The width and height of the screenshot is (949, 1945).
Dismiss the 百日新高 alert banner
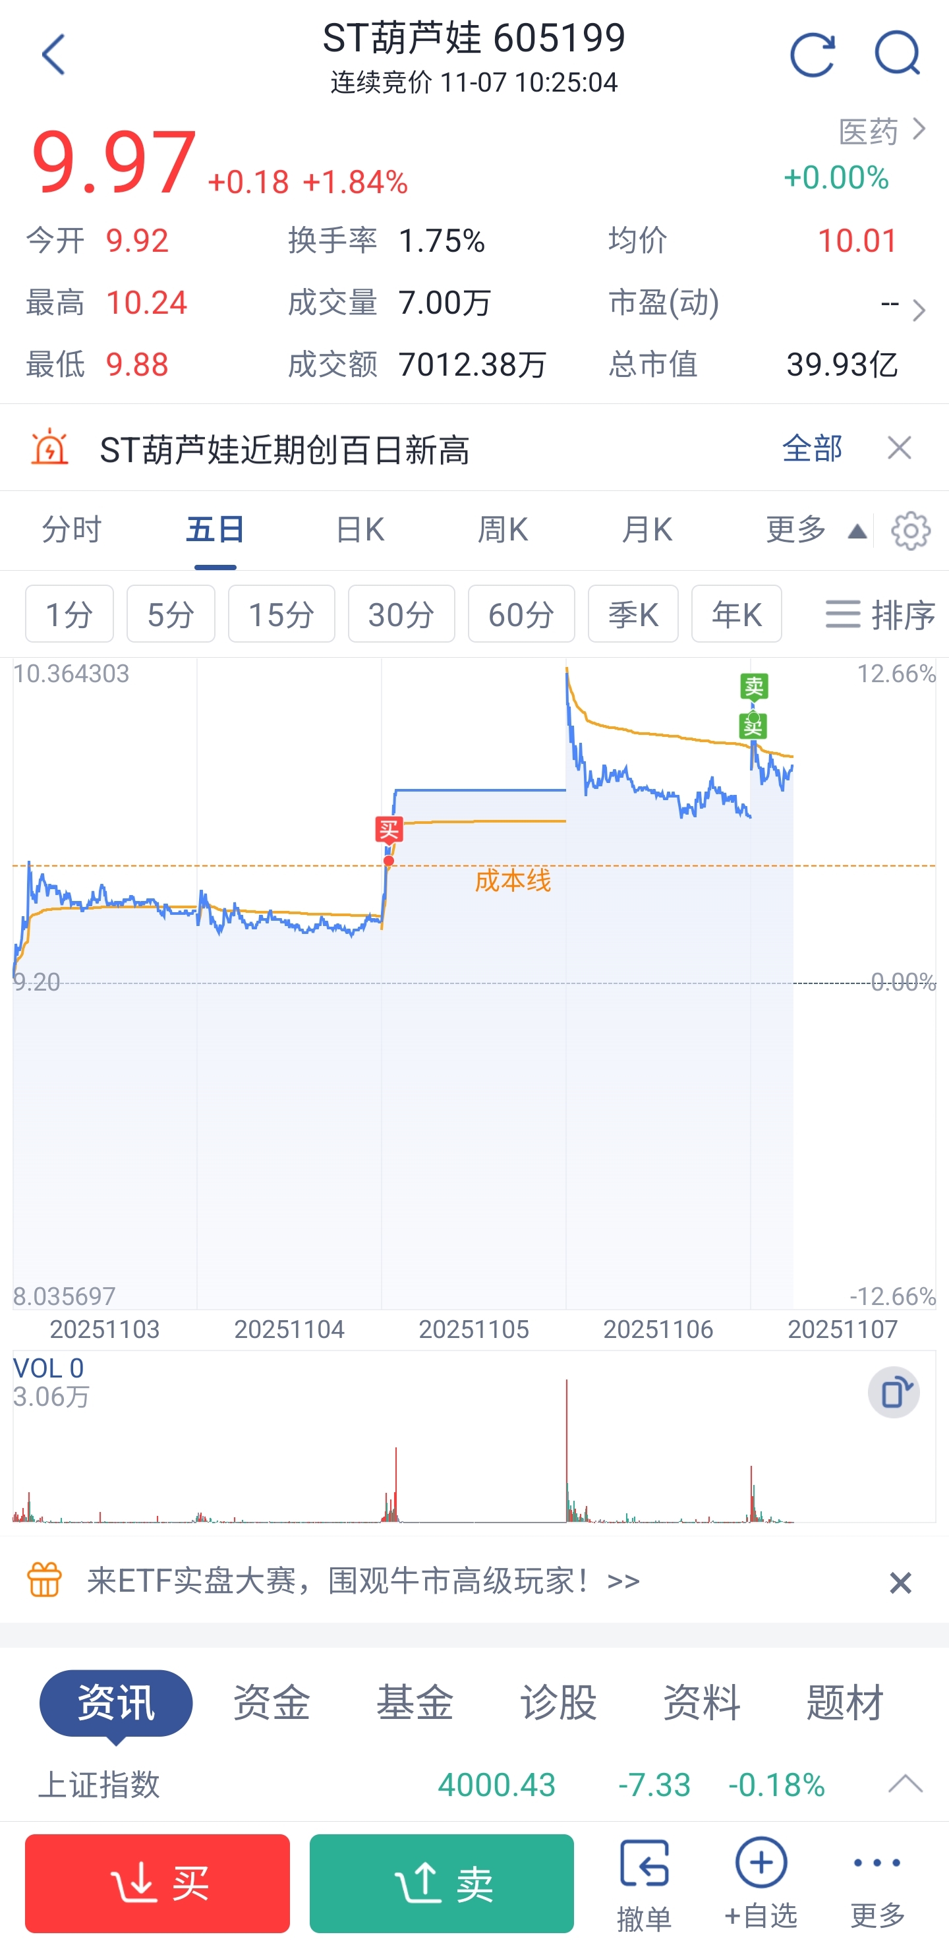tap(899, 448)
